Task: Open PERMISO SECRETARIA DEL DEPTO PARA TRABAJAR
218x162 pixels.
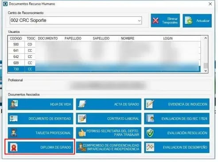Action: click(109, 133)
